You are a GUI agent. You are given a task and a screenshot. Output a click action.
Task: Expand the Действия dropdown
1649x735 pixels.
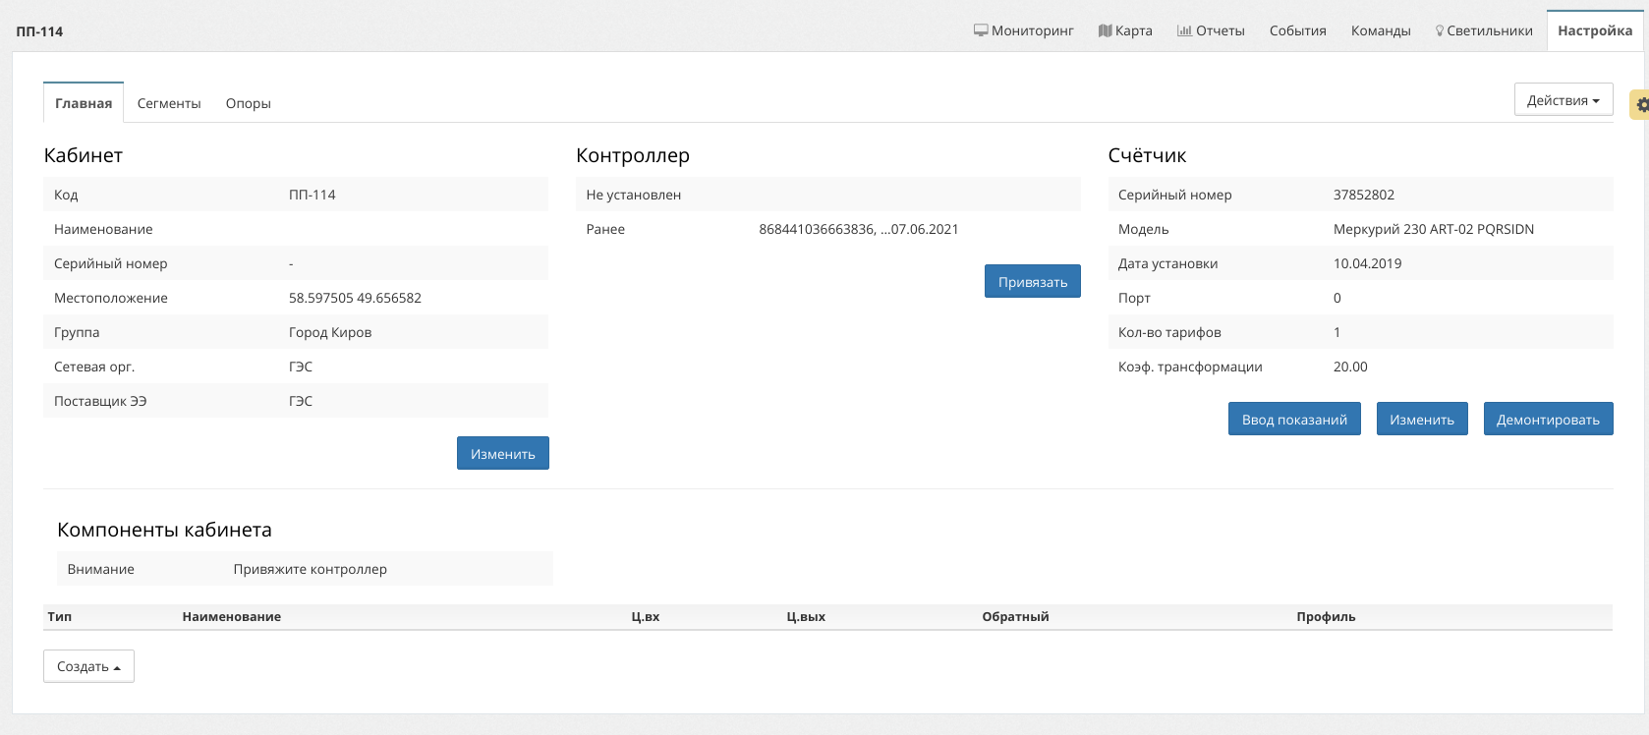point(1563,100)
